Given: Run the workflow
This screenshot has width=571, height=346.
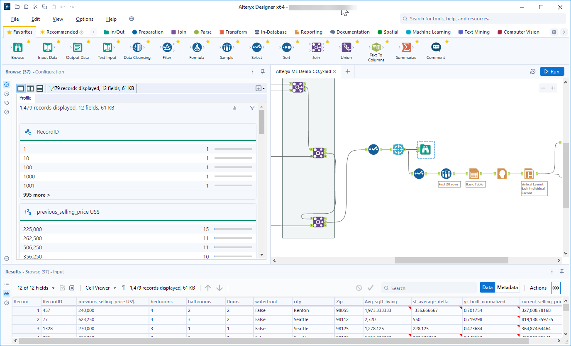Looking at the screenshot, I should point(552,72).
